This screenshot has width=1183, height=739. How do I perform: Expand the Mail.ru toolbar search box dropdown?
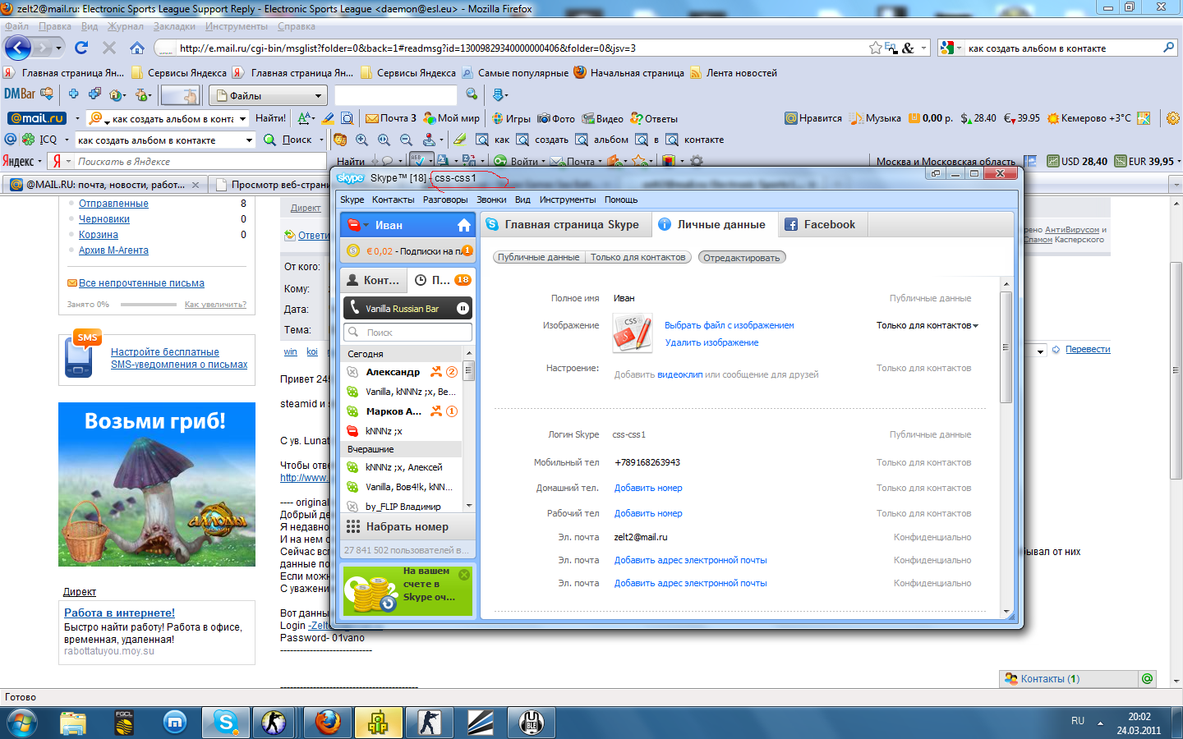click(242, 119)
